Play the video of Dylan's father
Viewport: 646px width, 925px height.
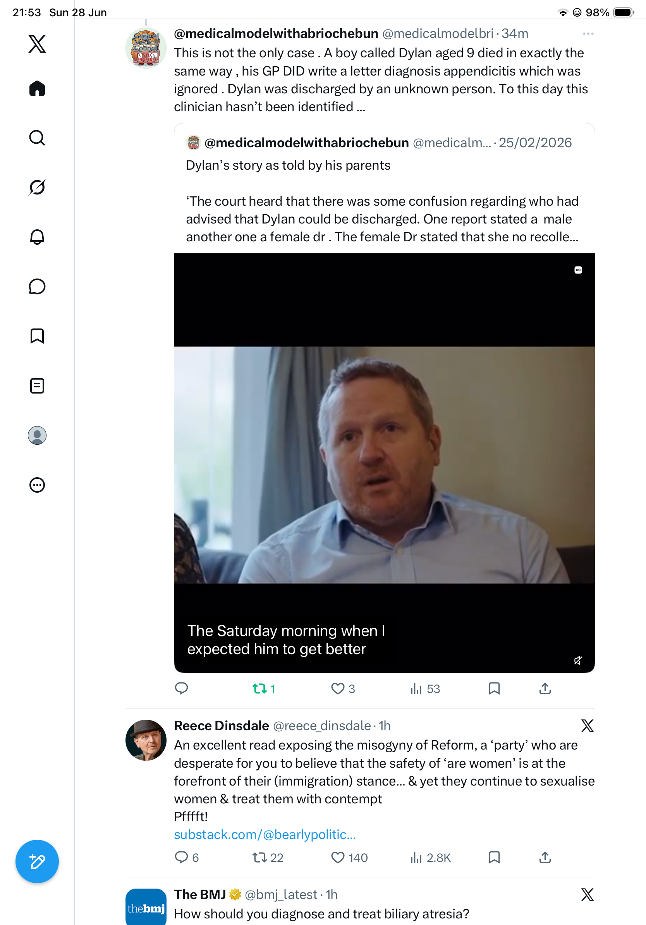[384, 463]
